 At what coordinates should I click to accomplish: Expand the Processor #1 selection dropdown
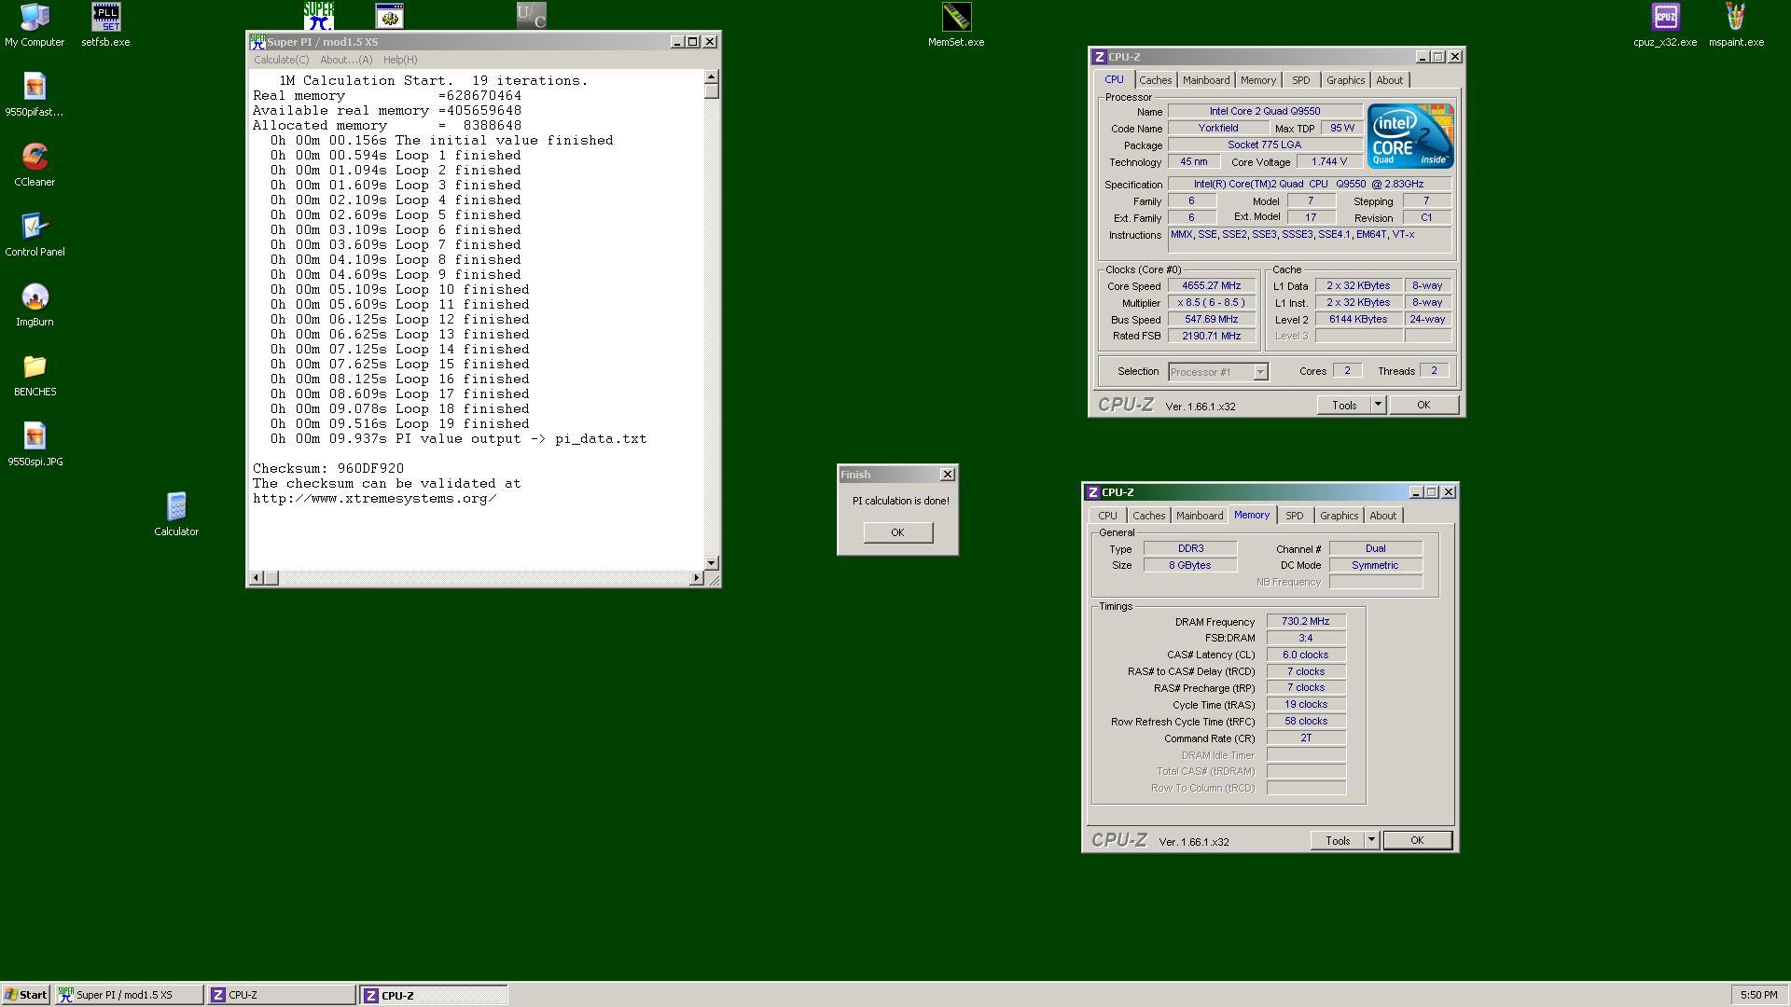(x=1259, y=372)
